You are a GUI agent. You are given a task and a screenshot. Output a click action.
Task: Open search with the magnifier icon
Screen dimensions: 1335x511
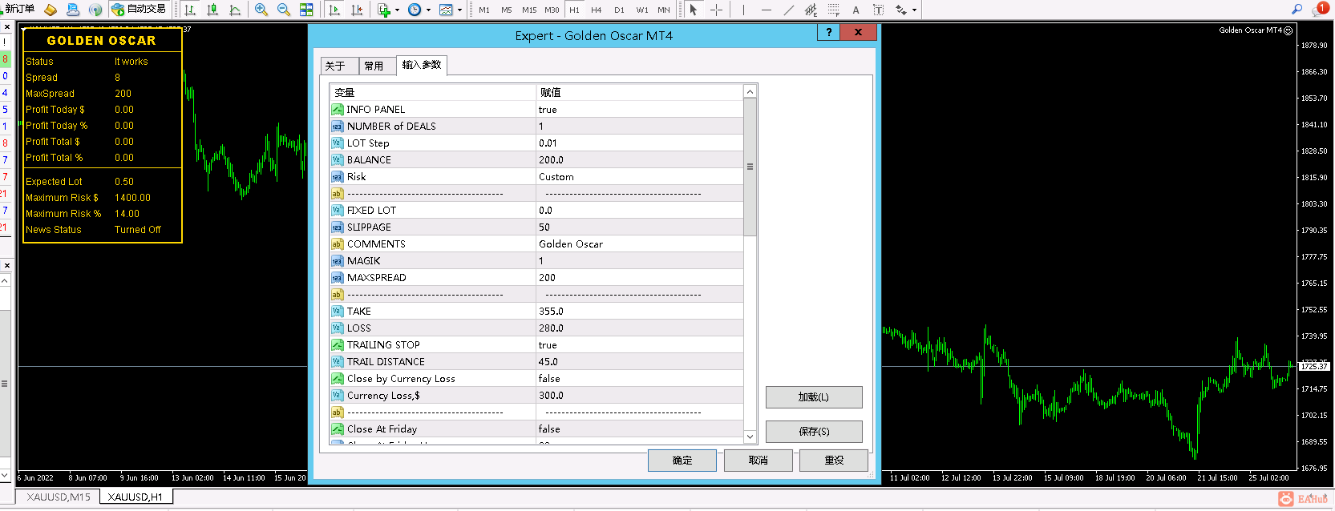(1297, 9)
